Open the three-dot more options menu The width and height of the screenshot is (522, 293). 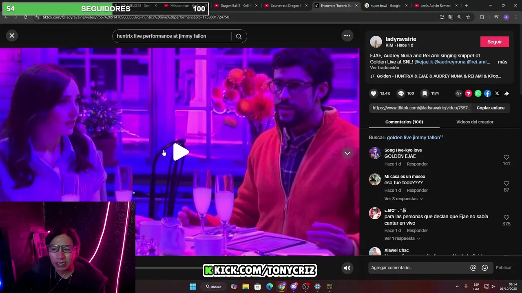[347, 35]
